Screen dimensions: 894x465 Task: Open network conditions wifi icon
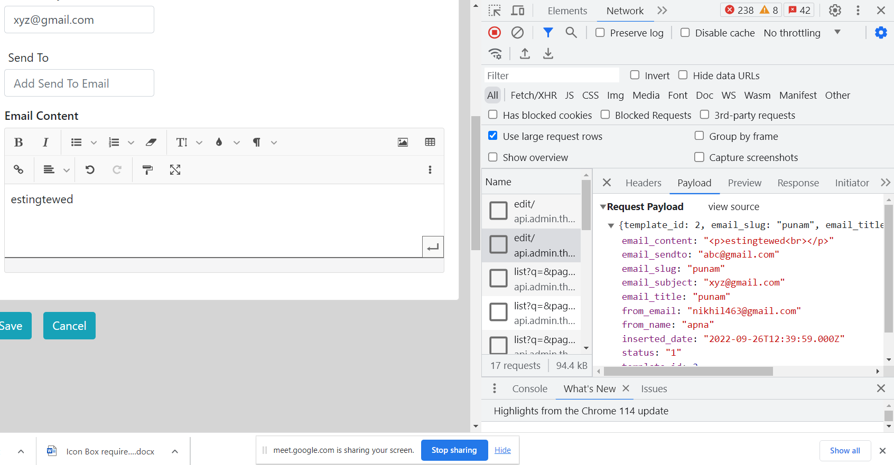coord(495,53)
